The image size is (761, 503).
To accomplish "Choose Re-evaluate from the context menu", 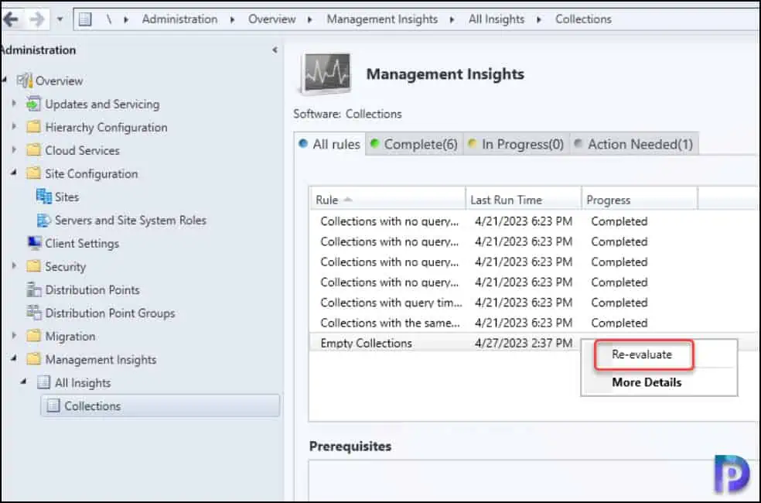I will (x=642, y=354).
